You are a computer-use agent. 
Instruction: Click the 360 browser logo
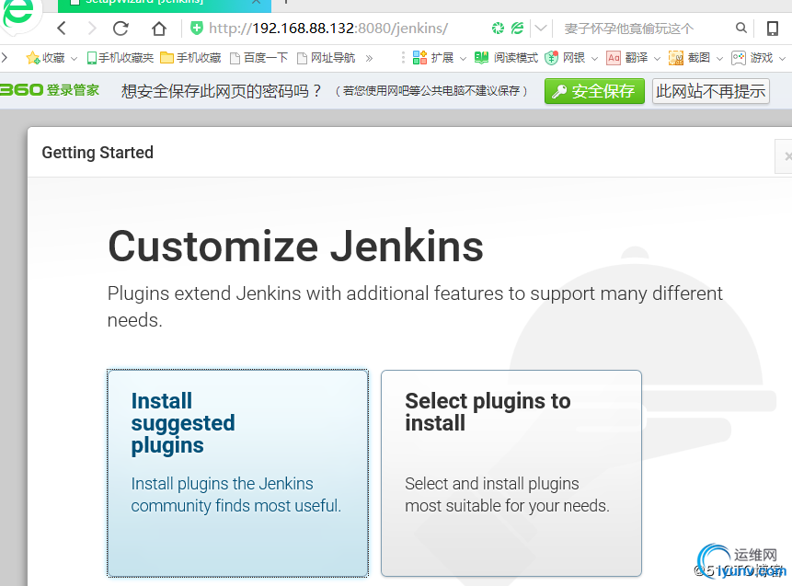tap(18, 14)
